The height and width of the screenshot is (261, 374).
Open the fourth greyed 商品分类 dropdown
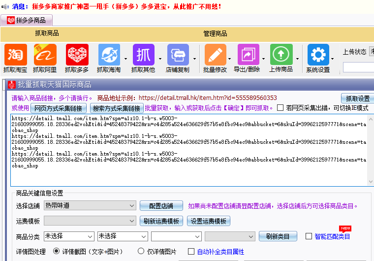point(230,236)
